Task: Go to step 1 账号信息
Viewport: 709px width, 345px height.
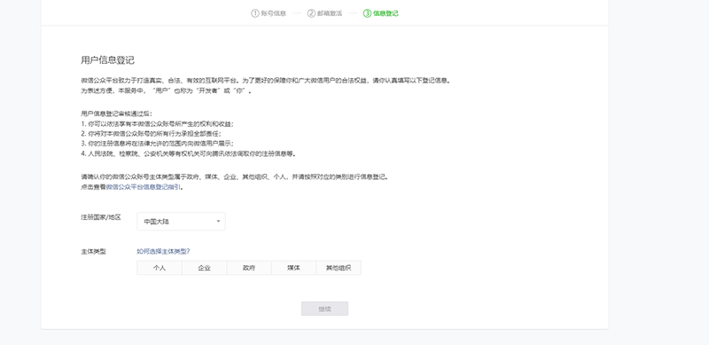Action: click(269, 13)
